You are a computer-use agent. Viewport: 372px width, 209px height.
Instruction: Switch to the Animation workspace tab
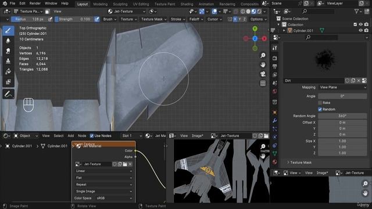click(206, 4)
